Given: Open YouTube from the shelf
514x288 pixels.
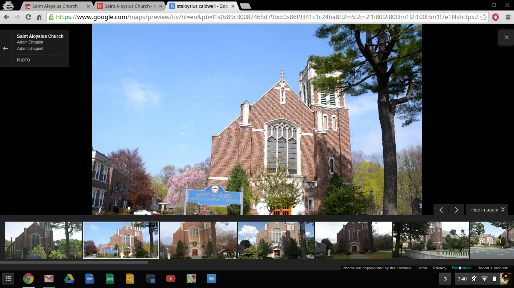Looking at the screenshot, I should tap(171, 279).
